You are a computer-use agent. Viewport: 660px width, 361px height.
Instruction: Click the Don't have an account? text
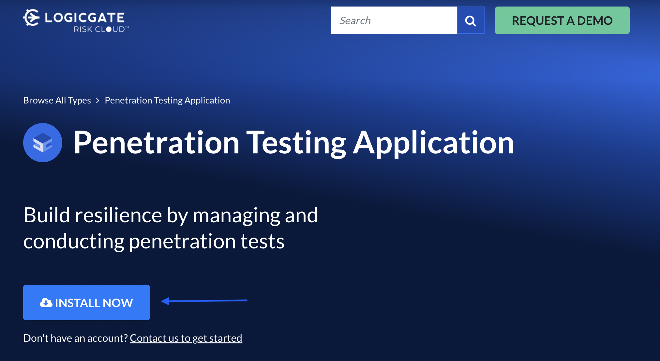75,338
